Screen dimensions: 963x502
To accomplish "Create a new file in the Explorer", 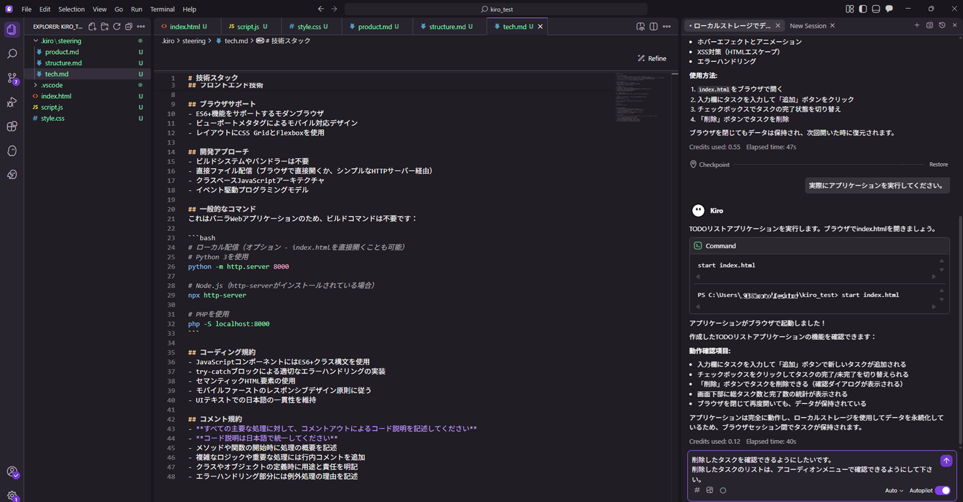I will (x=92, y=26).
